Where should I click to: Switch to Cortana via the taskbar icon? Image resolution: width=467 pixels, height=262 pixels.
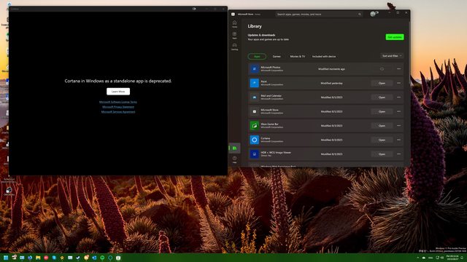point(110,258)
